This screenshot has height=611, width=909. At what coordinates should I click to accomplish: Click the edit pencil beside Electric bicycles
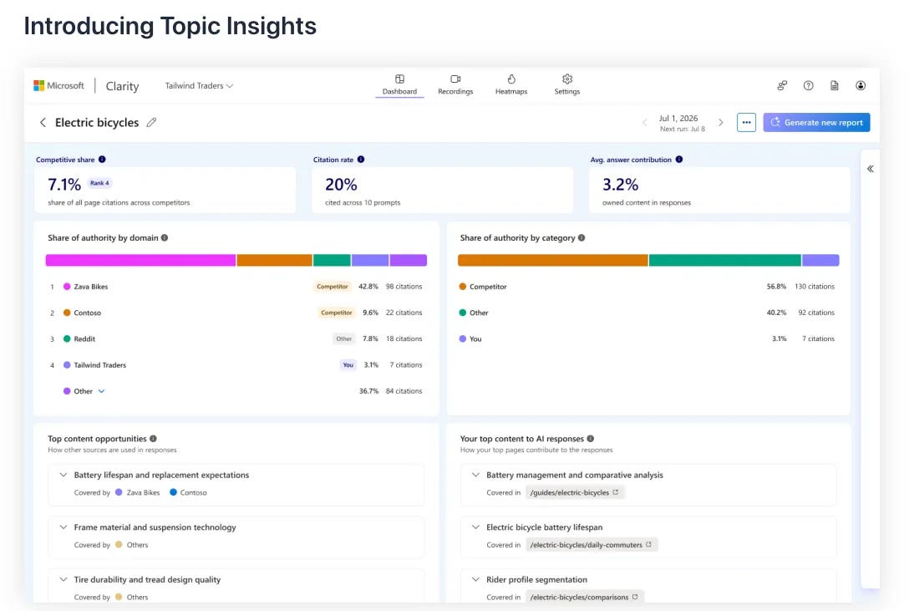[x=151, y=122]
